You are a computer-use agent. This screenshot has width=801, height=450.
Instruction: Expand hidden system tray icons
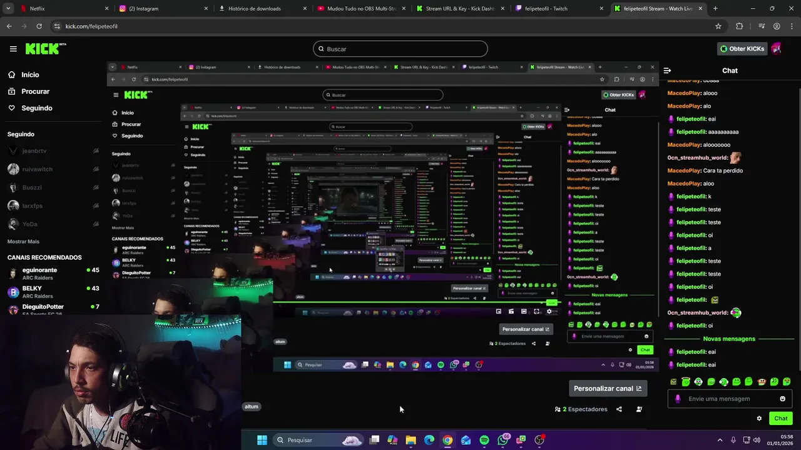pos(720,440)
